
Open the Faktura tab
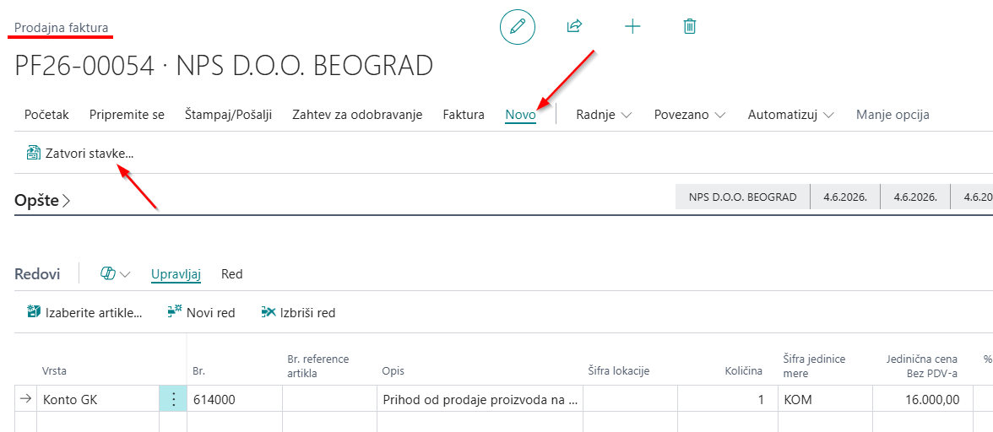tap(464, 115)
